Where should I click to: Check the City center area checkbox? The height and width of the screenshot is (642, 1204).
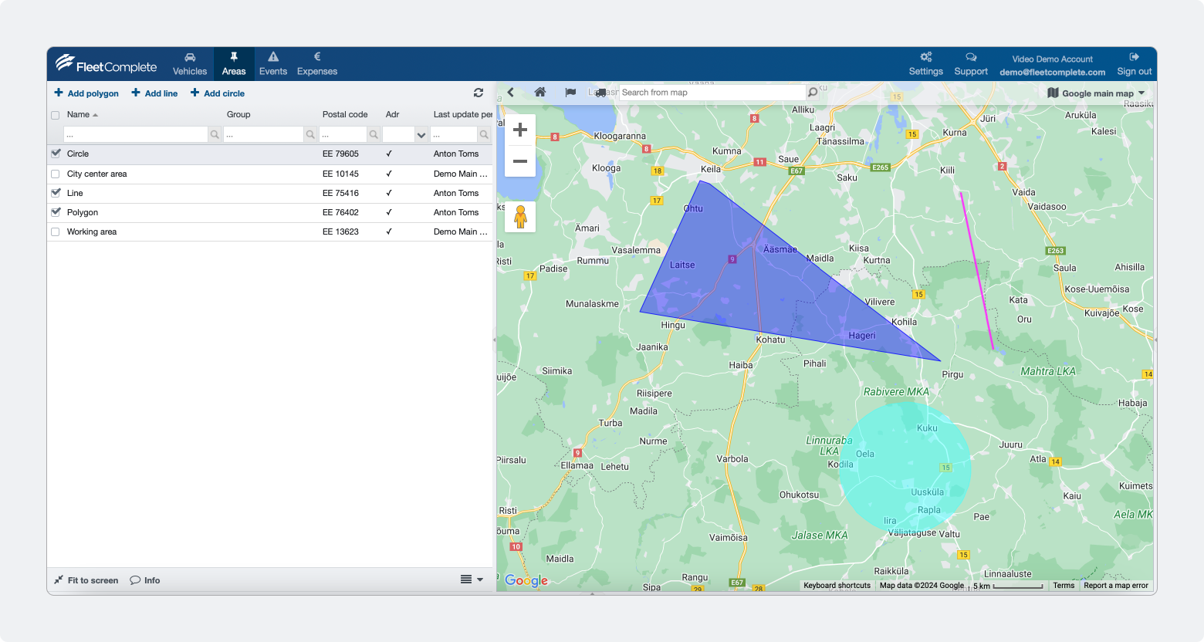click(x=56, y=174)
